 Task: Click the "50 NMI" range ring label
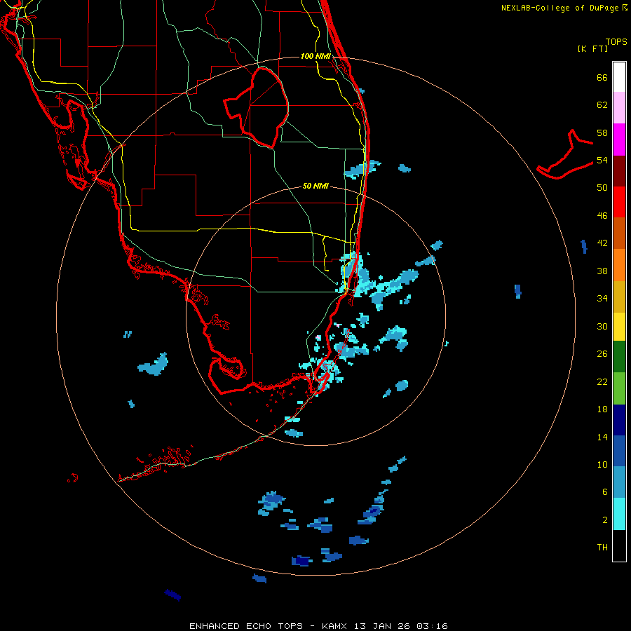click(315, 186)
